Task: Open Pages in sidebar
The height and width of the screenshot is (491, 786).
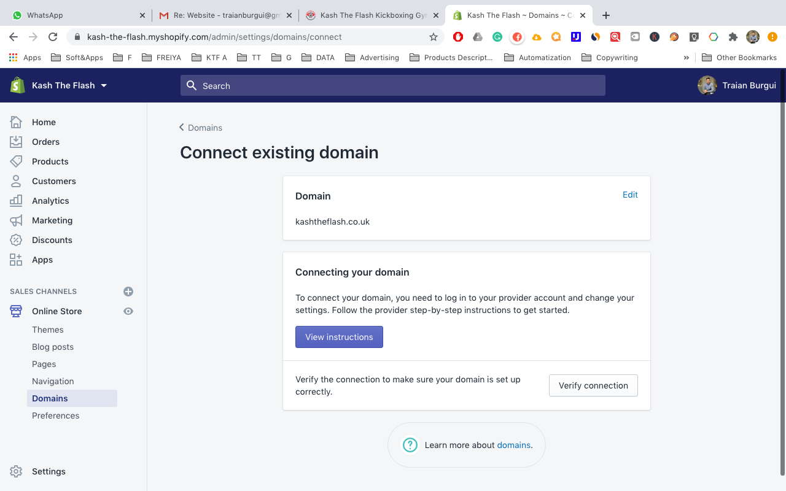Action: (x=44, y=364)
